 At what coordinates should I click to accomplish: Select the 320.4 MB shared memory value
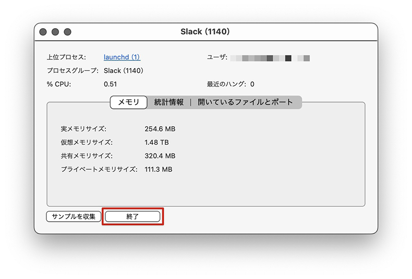click(x=160, y=156)
